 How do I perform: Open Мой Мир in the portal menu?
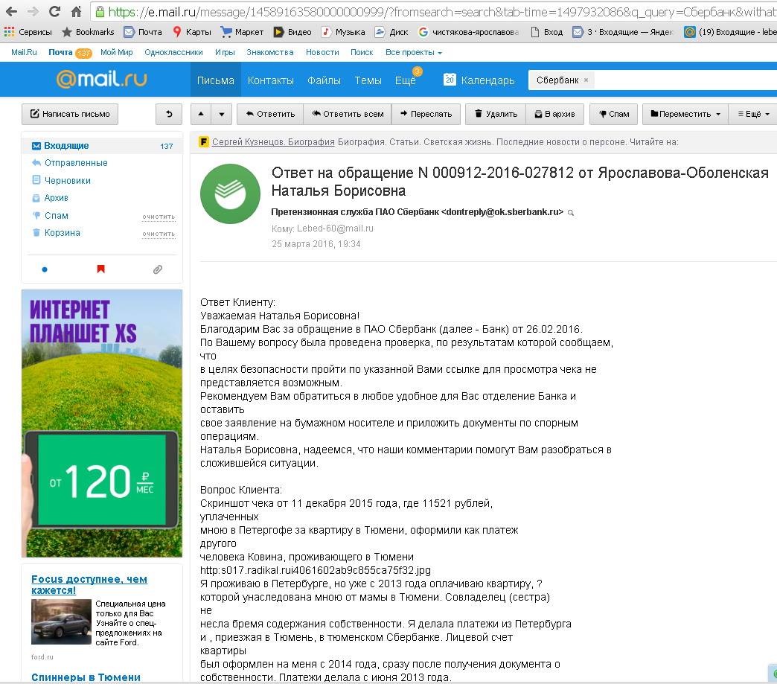tap(116, 53)
